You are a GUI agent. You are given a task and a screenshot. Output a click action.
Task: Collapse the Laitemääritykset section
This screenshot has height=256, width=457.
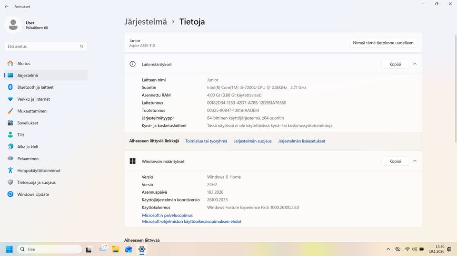point(415,64)
